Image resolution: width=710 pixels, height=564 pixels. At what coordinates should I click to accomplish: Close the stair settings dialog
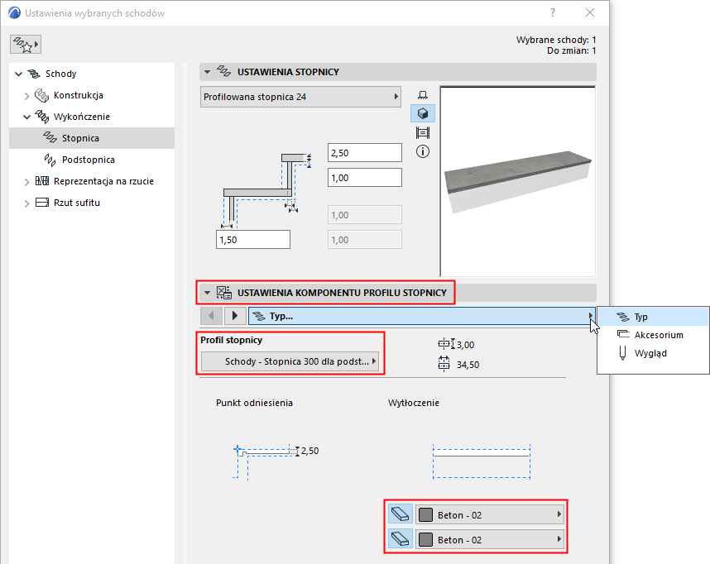pos(589,12)
